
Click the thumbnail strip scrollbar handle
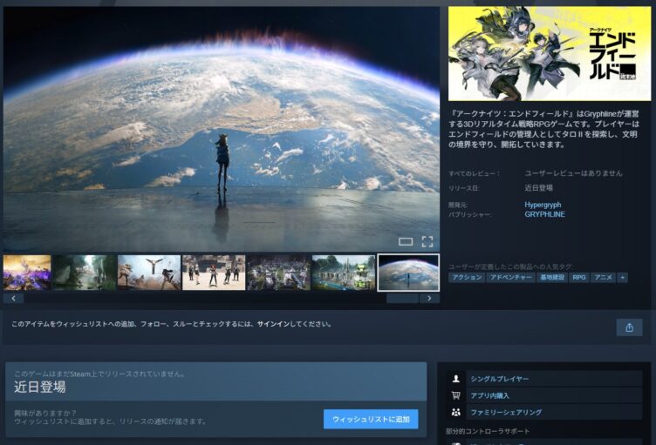click(402, 299)
